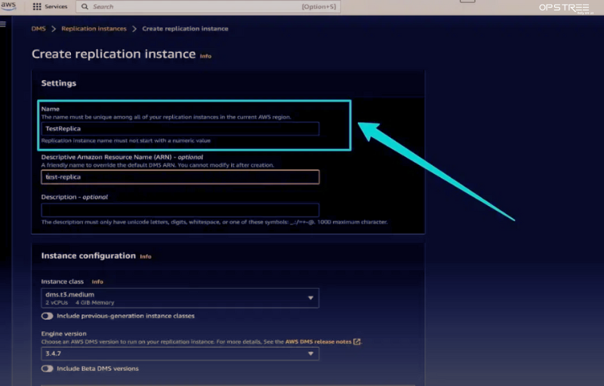Click the Descriptive ARN input field
This screenshot has height=386, width=604.
pos(180,176)
